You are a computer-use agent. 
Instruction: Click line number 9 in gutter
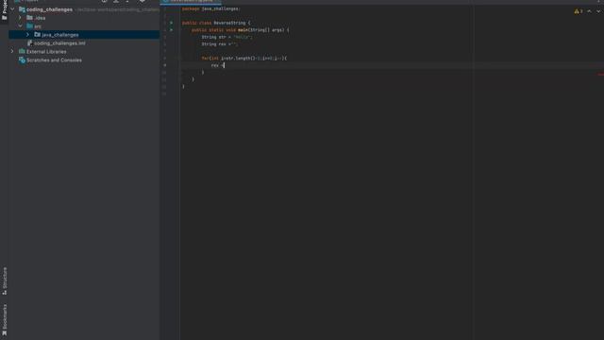pos(165,65)
